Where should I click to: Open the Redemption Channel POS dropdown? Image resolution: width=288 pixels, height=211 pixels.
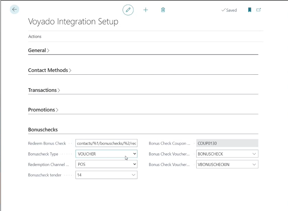pyautogui.click(x=106, y=164)
